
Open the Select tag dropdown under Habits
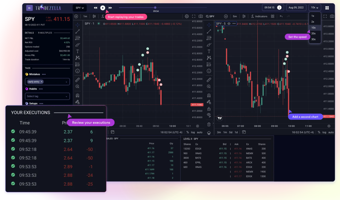pos(47,96)
